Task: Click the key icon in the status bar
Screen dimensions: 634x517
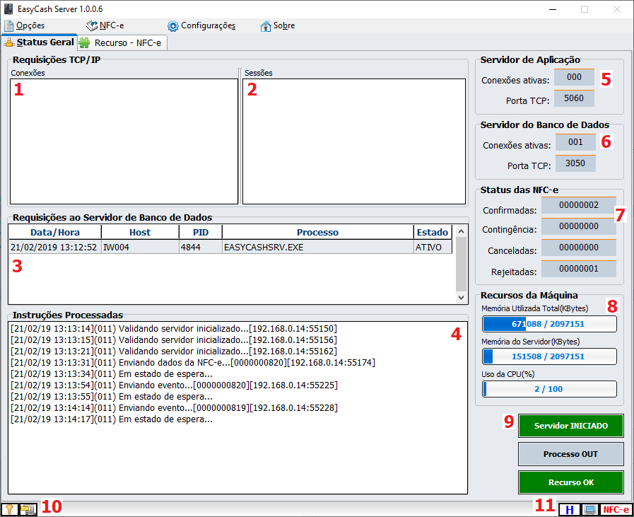Action: tap(11, 509)
